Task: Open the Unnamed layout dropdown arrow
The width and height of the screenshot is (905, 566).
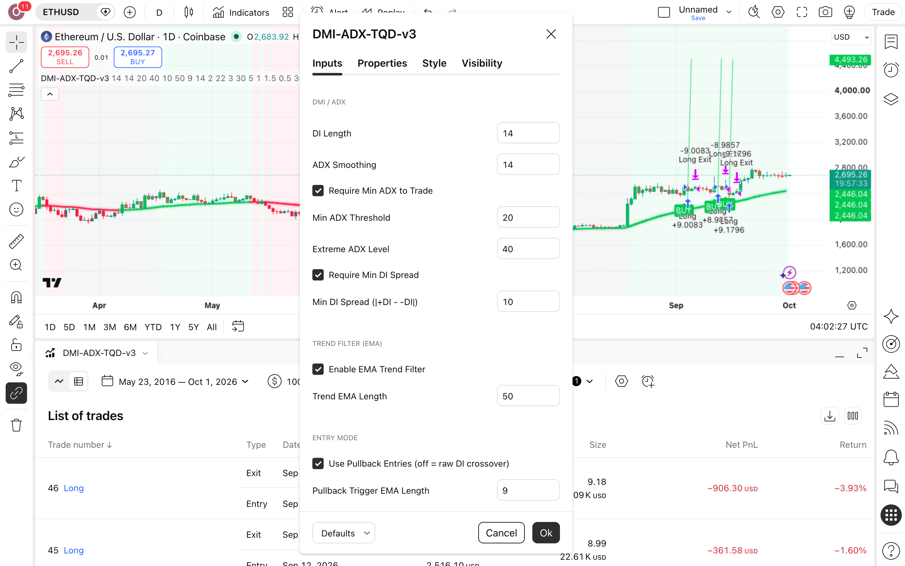Action: [729, 12]
